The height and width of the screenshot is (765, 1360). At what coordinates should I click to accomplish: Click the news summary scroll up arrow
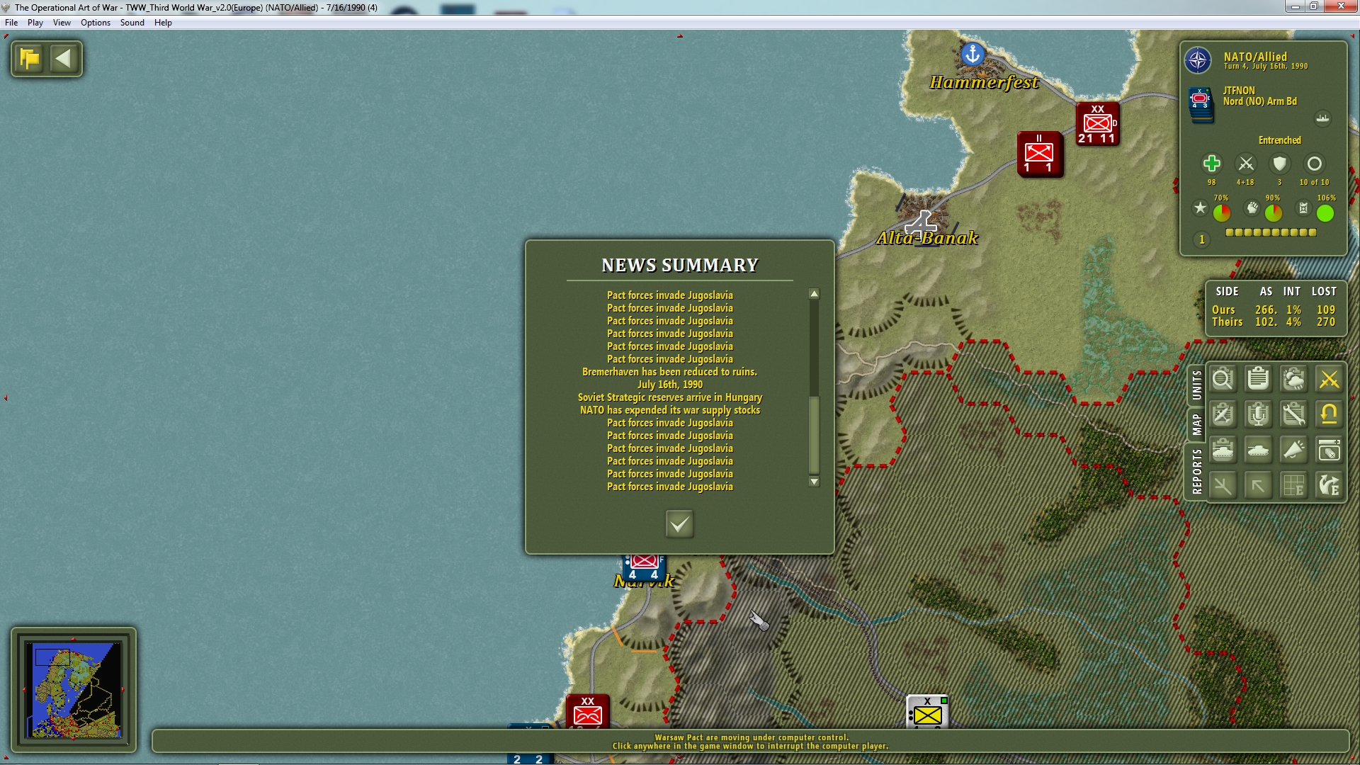tap(814, 294)
